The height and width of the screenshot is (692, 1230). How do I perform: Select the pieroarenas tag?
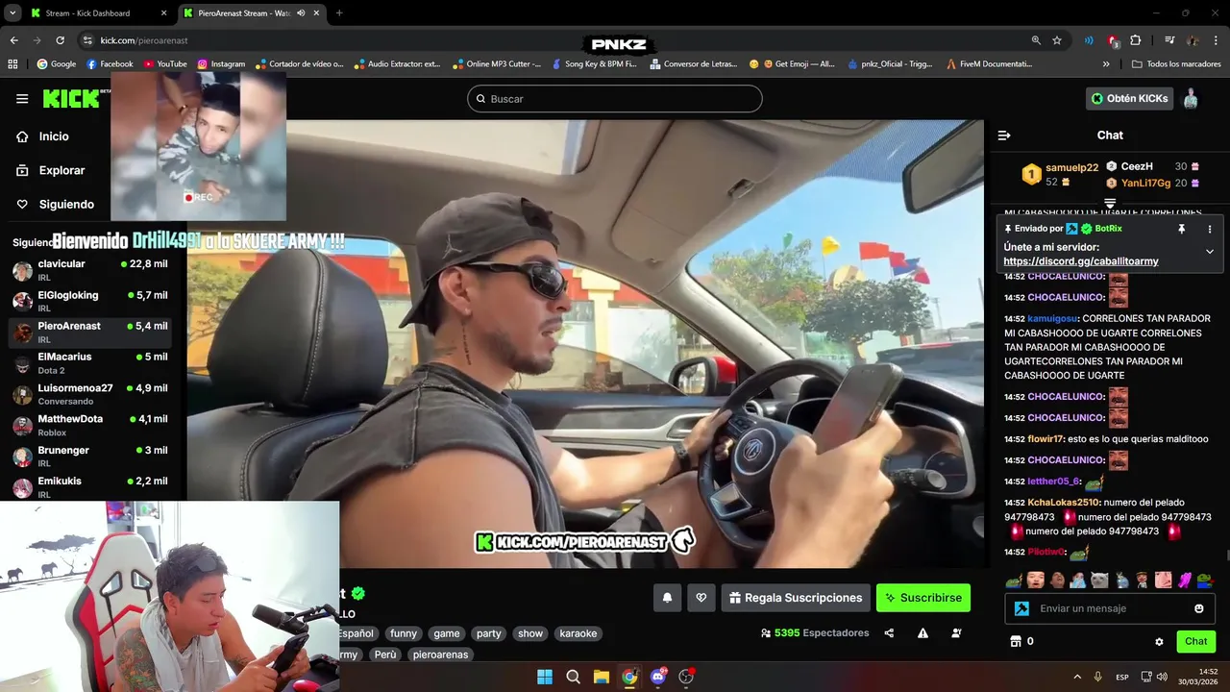point(440,655)
